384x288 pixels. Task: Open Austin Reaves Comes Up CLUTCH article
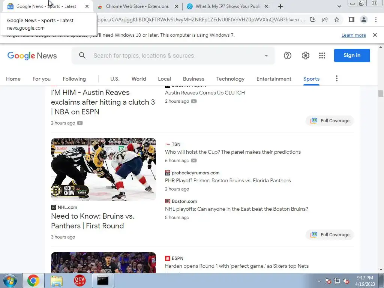click(205, 93)
